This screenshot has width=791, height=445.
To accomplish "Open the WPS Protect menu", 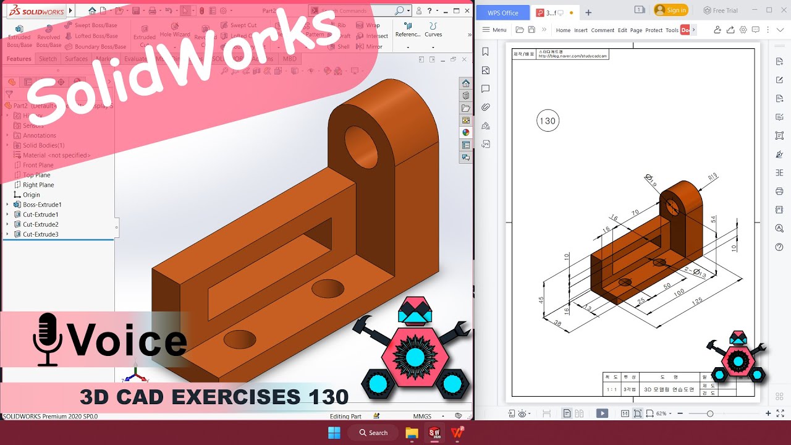I will click(x=654, y=30).
